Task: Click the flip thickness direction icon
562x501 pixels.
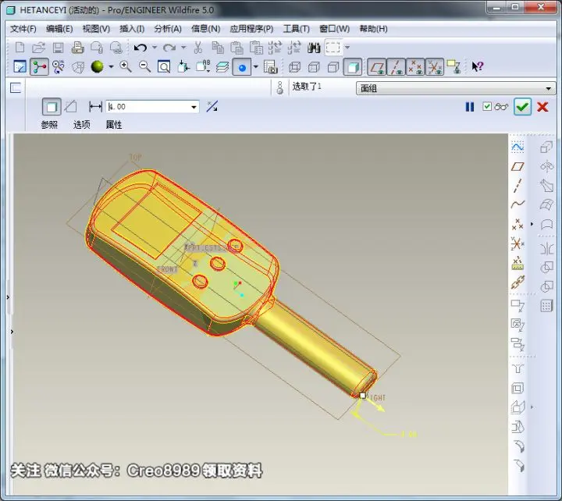Action: (212, 106)
